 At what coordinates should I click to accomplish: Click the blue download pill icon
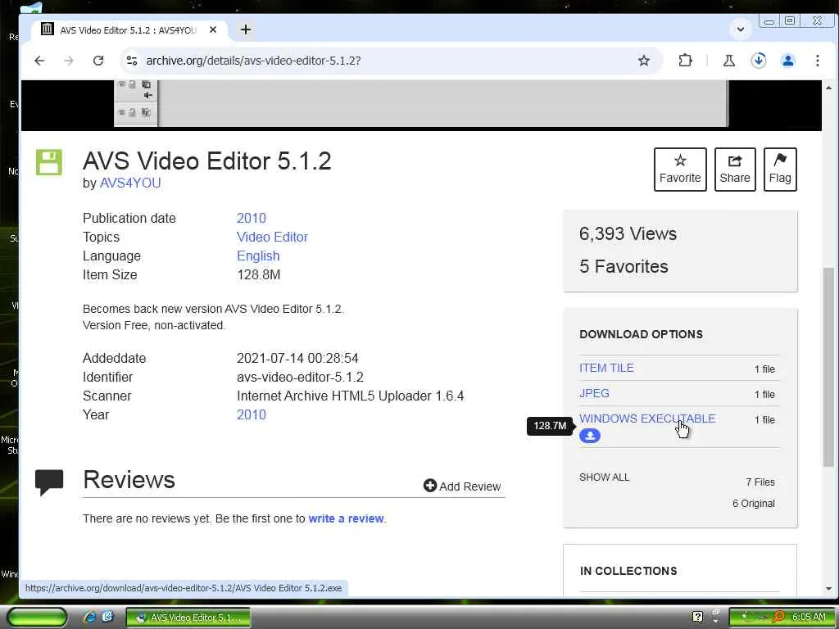590,436
